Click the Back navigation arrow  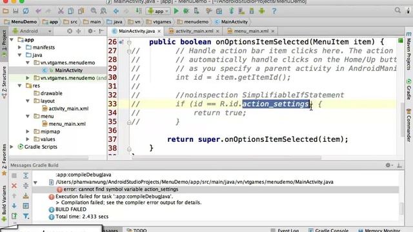[116, 11]
